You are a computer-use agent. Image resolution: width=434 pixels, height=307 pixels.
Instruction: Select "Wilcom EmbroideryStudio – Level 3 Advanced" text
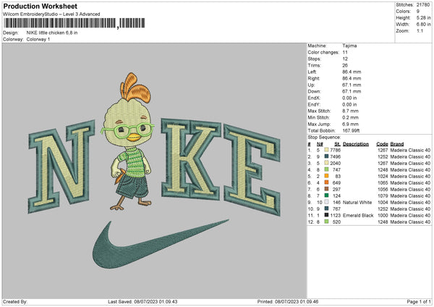pyautogui.click(x=51, y=14)
